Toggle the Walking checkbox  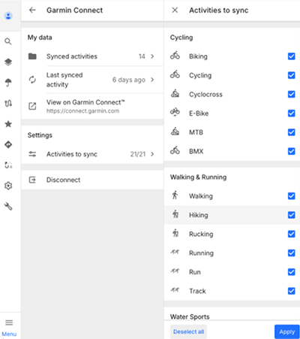[x=292, y=196]
